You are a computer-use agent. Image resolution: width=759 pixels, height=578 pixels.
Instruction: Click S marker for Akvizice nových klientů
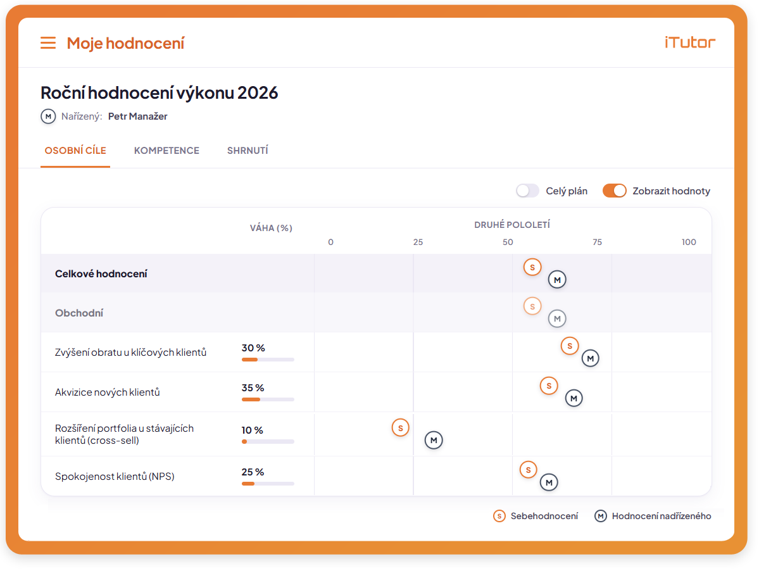pyautogui.click(x=549, y=386)
